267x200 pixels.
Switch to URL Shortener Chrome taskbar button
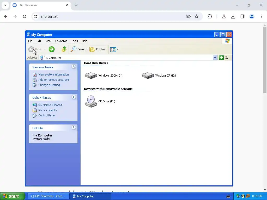tap(48, 196)
